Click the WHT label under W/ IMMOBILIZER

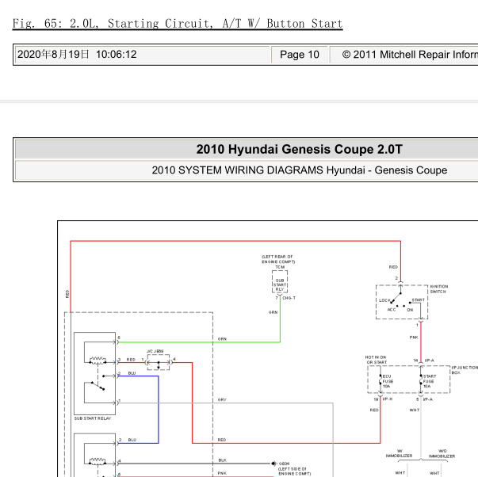click(x=400, y=473)
